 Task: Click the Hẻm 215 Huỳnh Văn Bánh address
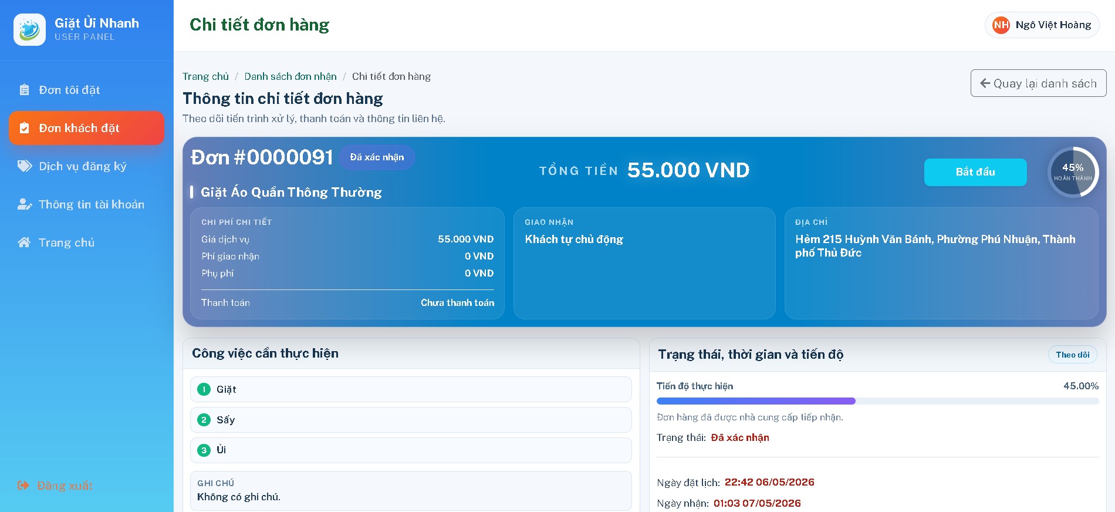pos(935,246)
